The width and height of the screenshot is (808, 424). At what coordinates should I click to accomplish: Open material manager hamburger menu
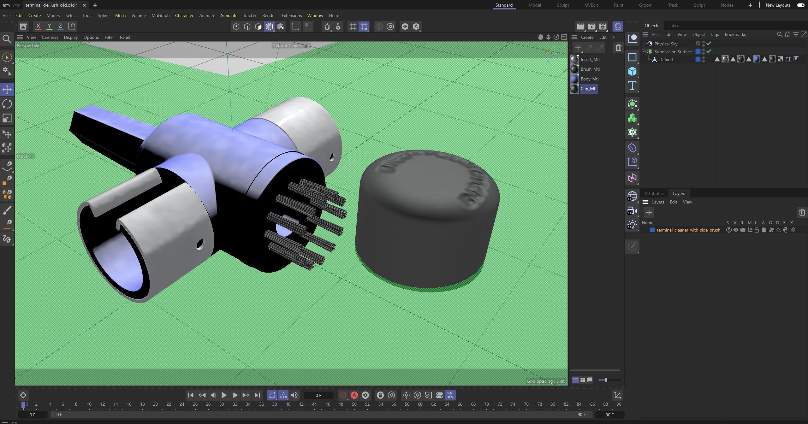tap(574, 37)
